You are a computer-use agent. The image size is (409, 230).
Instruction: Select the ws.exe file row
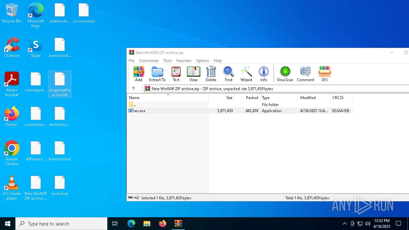click(240, 111)
